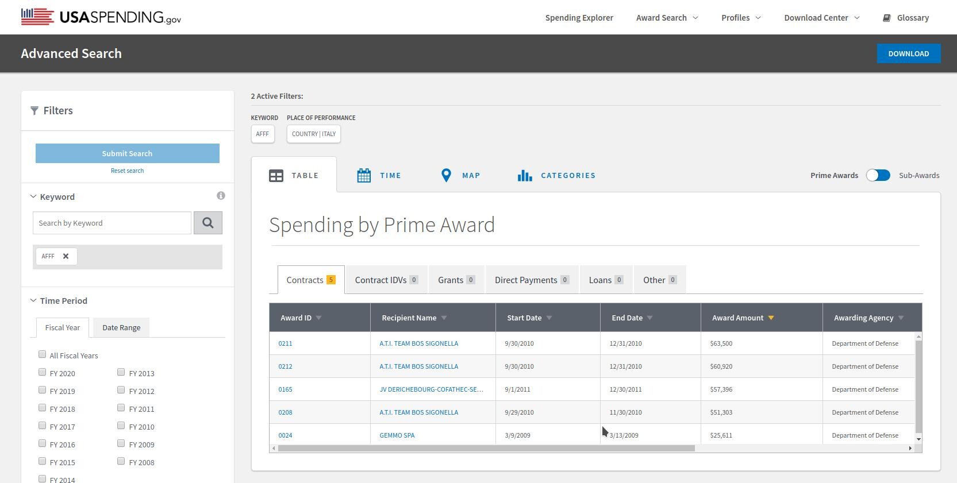957x483 pixels.
Task: Click table horizontal scroll left arrow
Action: pyautogui.click(x=274, y=448)
